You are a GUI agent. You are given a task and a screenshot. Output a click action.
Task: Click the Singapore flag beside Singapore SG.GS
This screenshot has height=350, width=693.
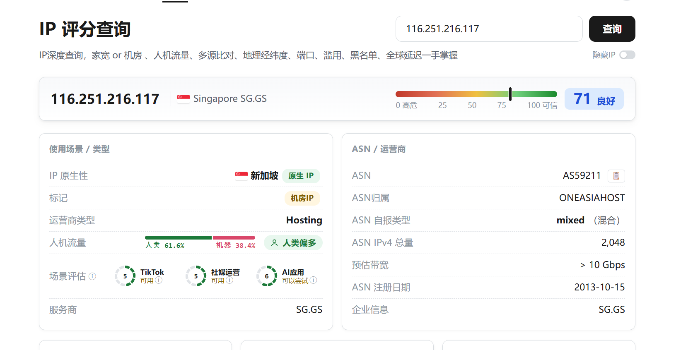pos(184,98)
